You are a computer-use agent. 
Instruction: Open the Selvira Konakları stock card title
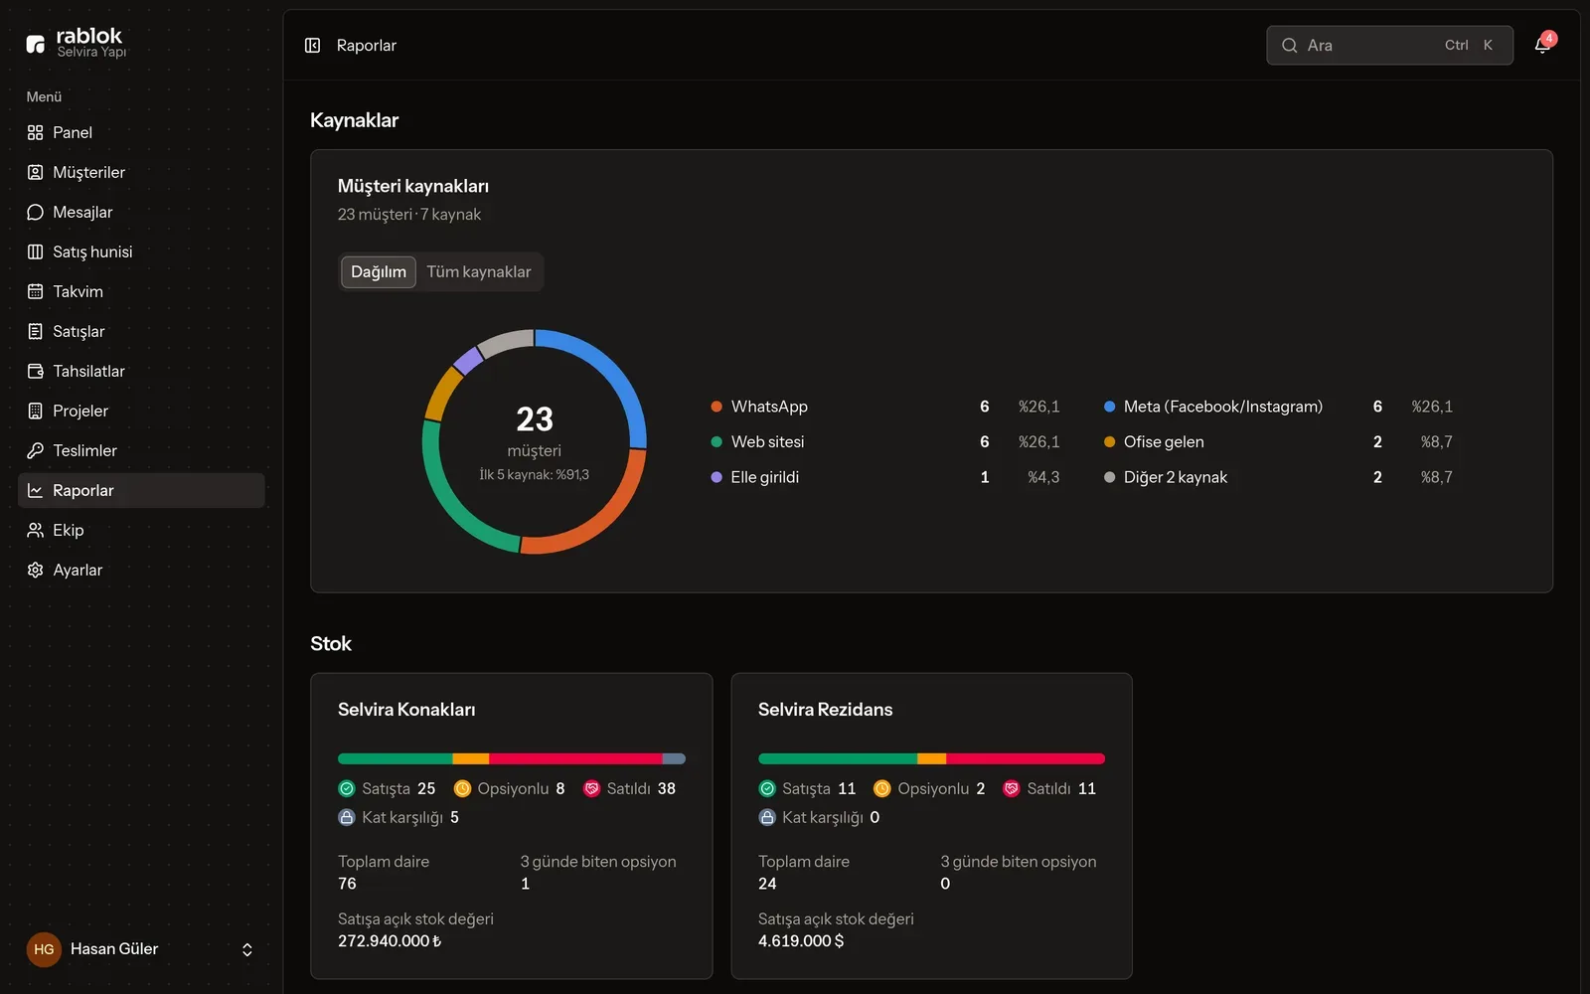click(x=406, y=710)
